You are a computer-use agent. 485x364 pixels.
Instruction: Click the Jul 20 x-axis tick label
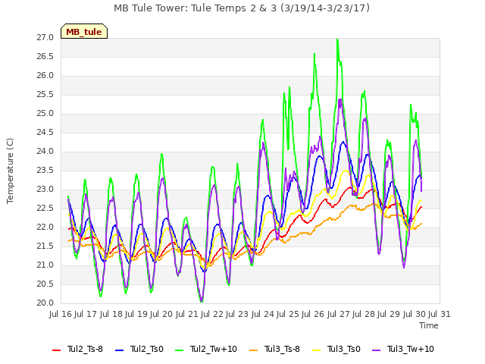point(161,314)
